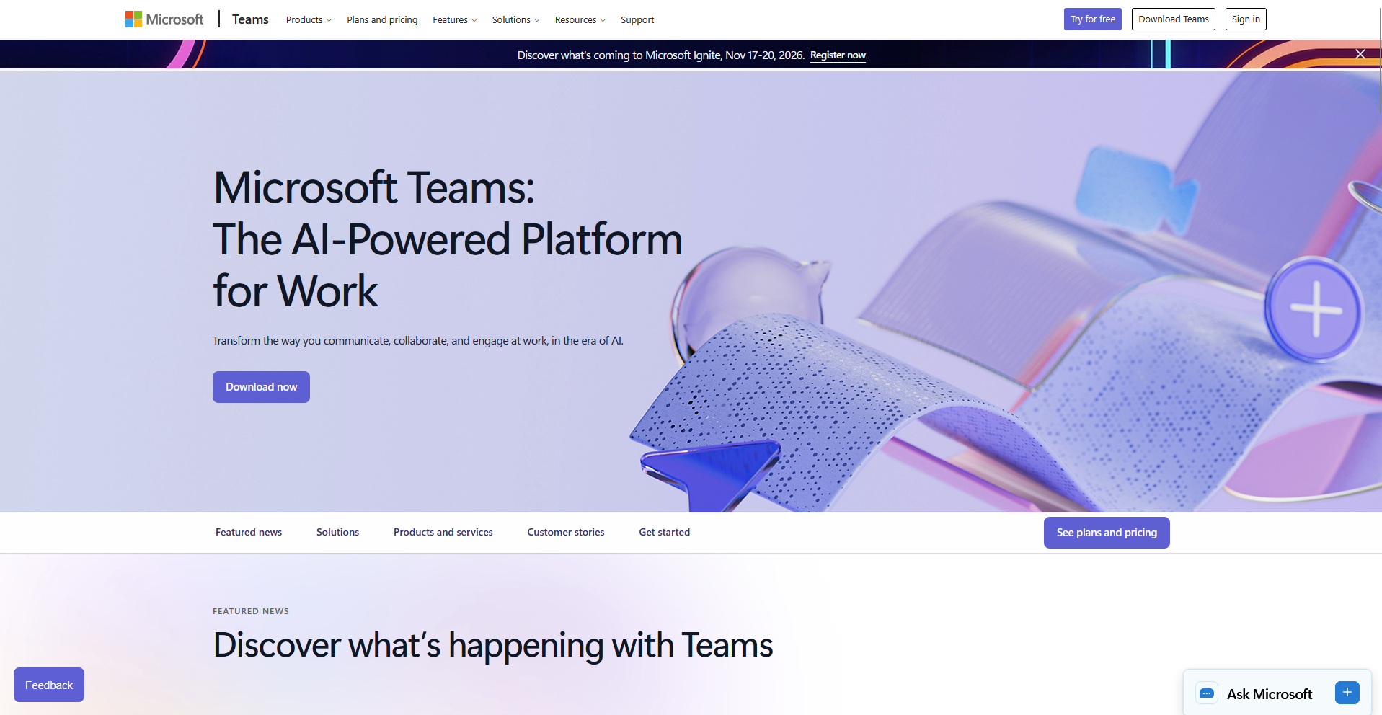Image resolution: width=1382 pixels, height=715 pixels.
Task: Expand the Resources dropdown menu
Action: coord(580,19)
